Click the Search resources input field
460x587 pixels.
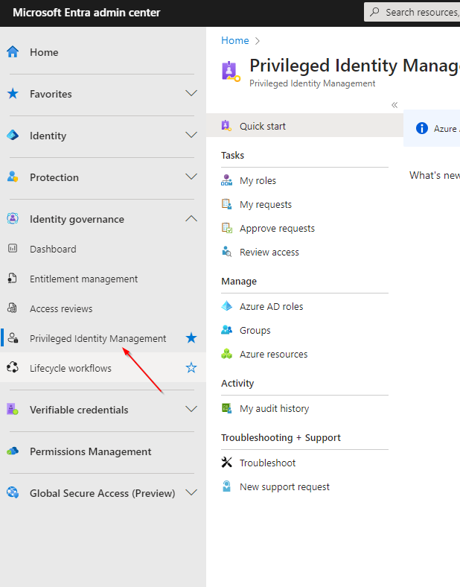pos(412,13)
